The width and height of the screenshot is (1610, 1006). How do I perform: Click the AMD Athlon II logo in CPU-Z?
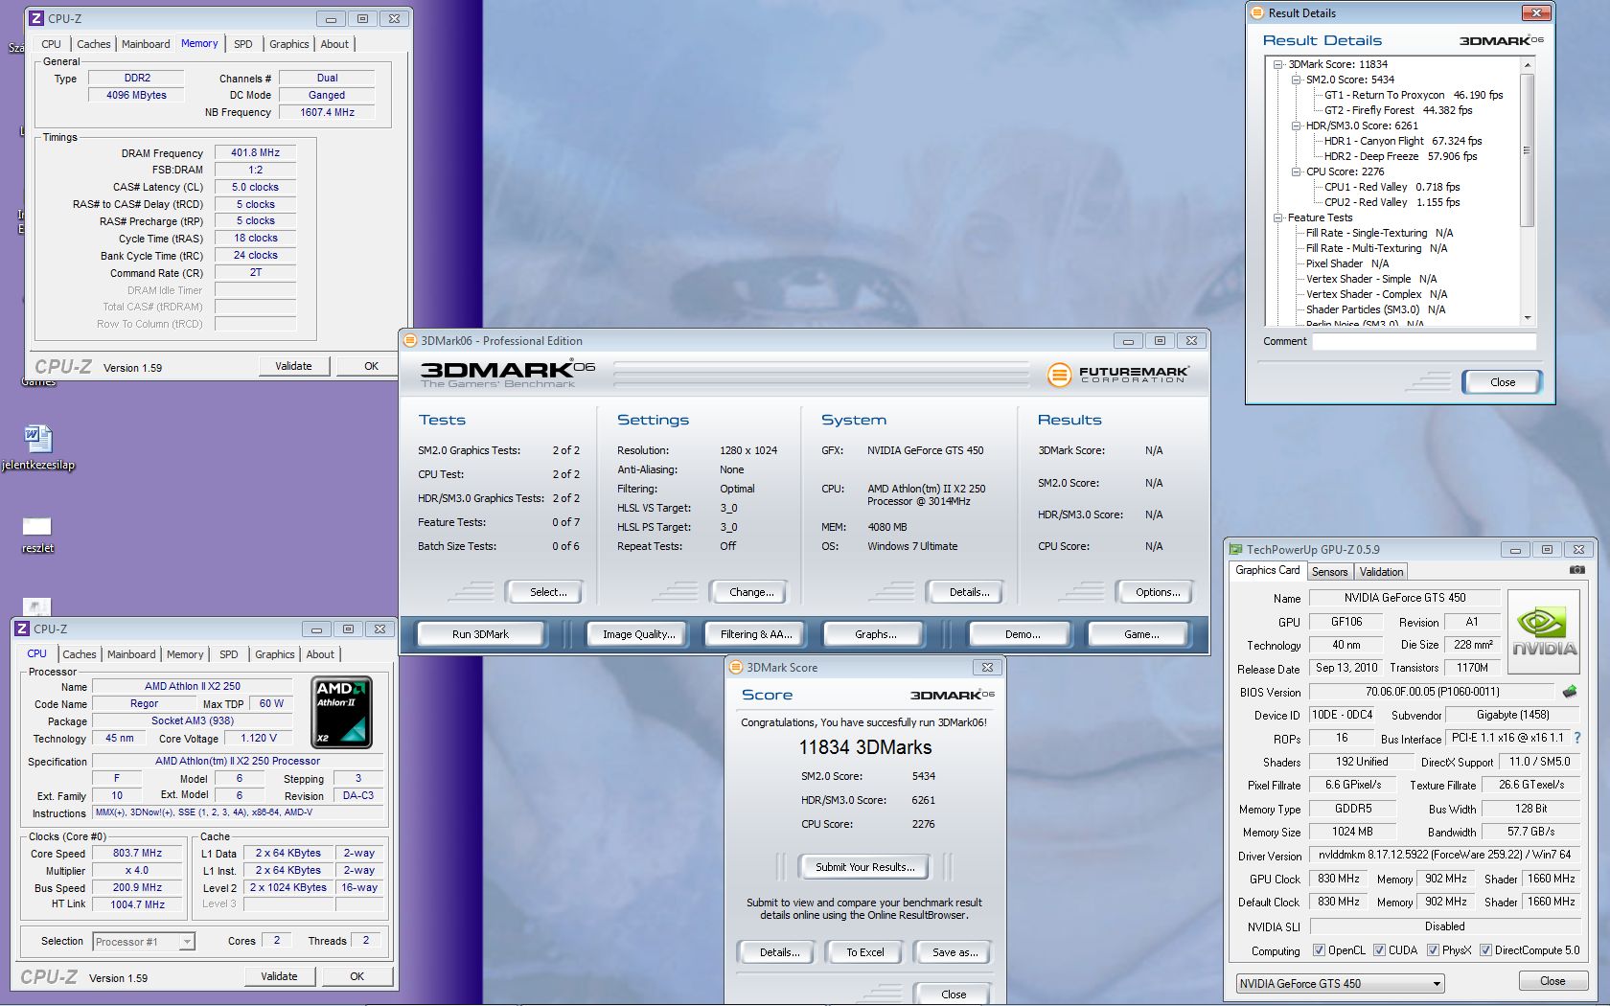point(342,712)
